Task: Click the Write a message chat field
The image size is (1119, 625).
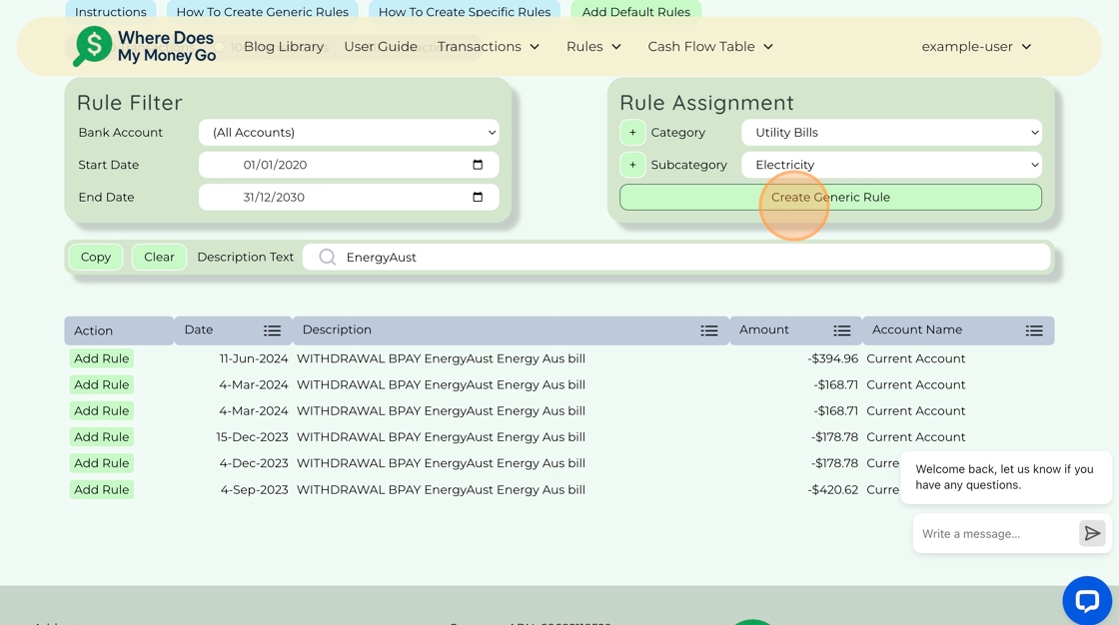Action: tap(995, 534)
